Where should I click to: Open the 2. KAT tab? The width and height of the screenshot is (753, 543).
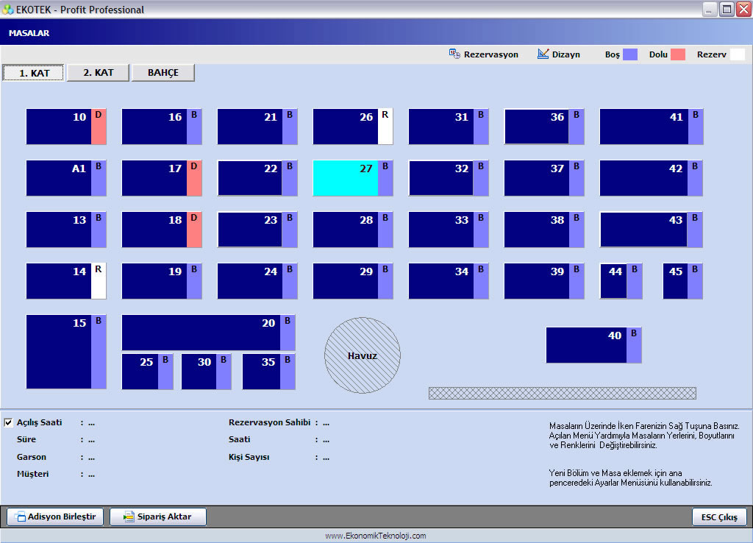[x=98, y=73]
